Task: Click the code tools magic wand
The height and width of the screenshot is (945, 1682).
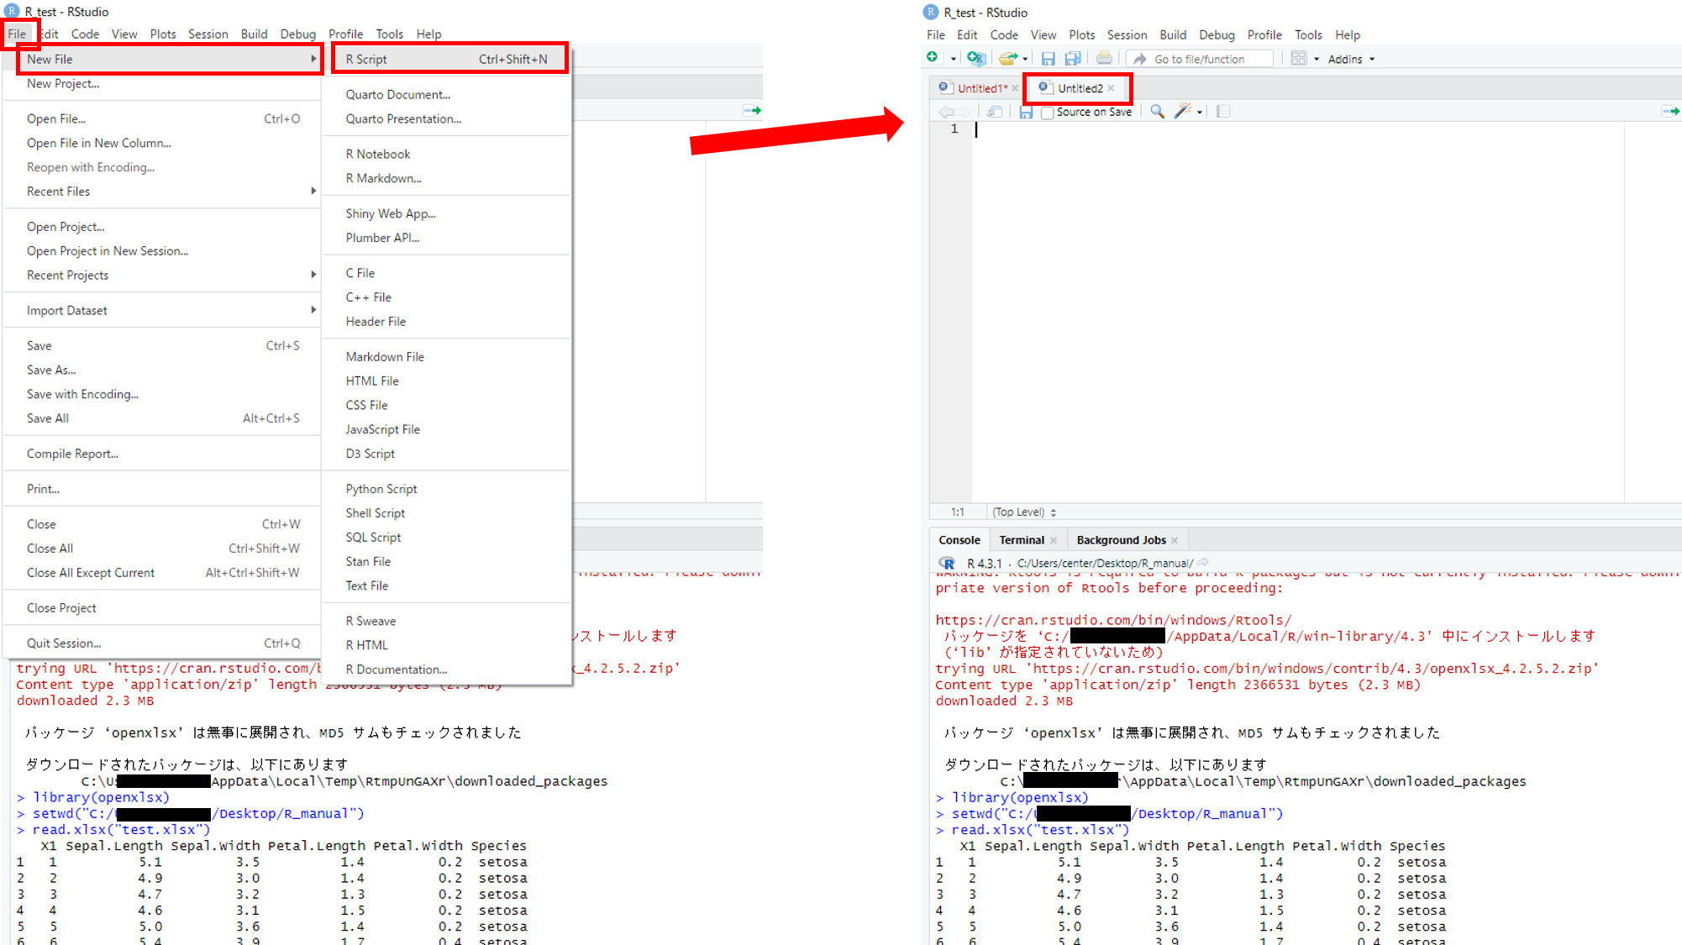Action: click(x=1183, y=112)
